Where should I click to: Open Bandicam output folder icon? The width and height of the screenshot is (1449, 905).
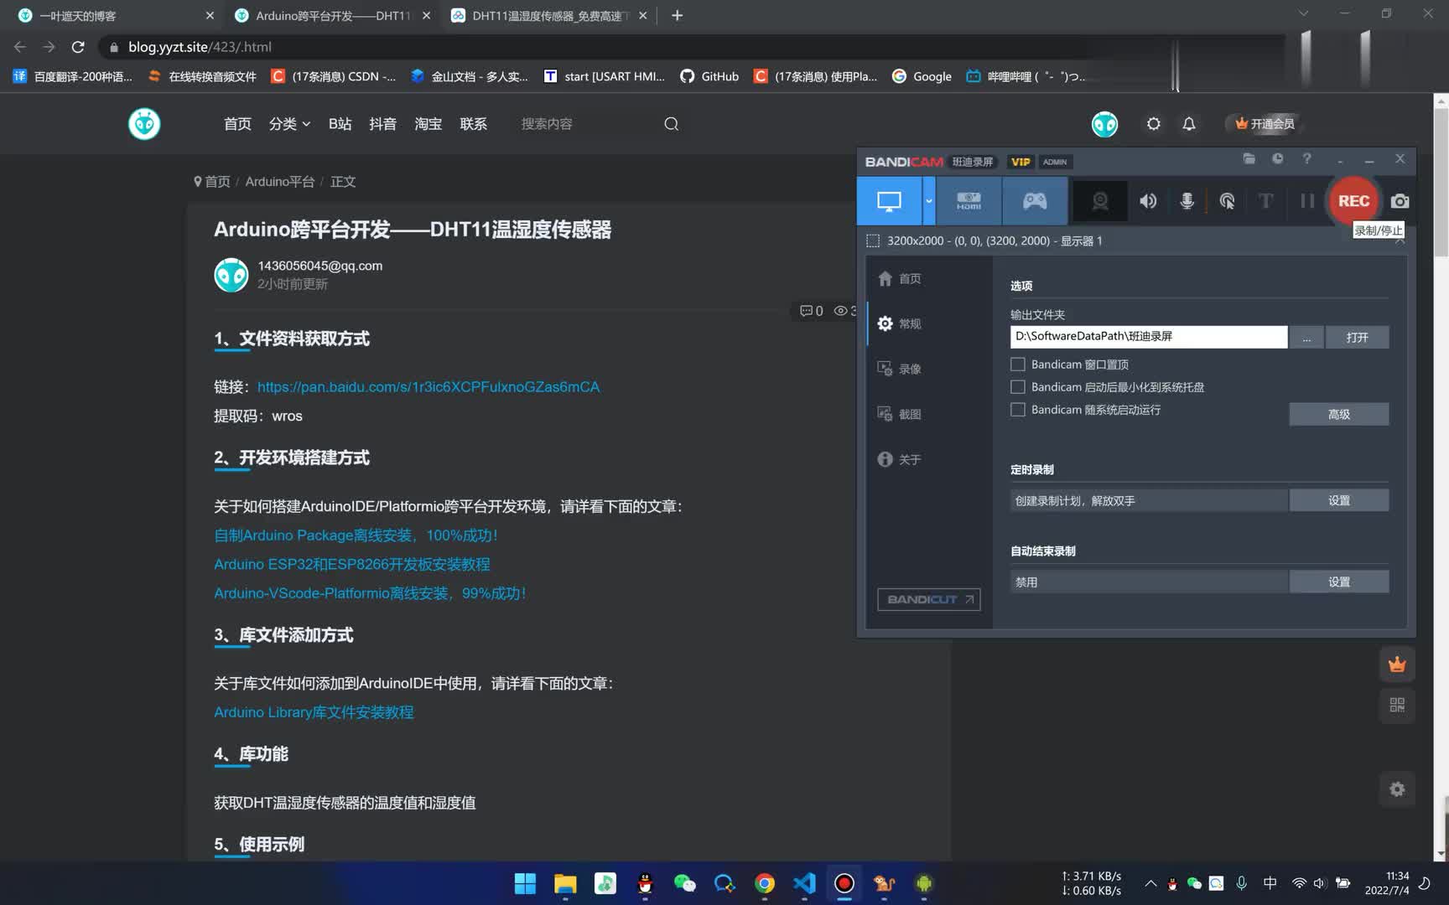[x=1249, y=158]
